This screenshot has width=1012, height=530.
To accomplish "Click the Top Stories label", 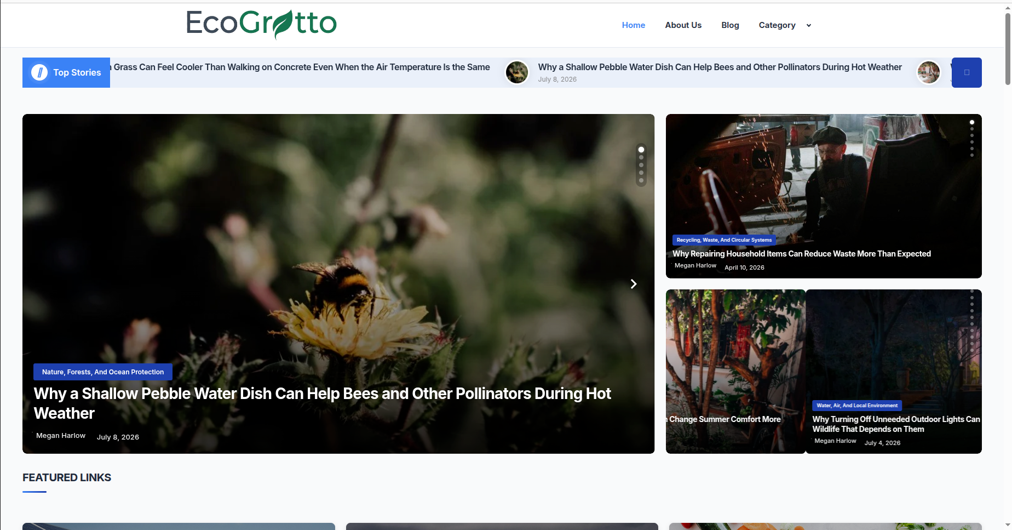I will click(x=77, y=72).
